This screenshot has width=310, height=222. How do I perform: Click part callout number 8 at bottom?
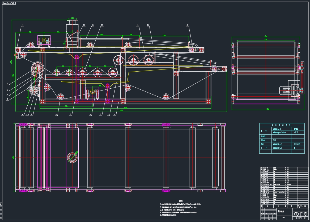click(x=27, y=114)
